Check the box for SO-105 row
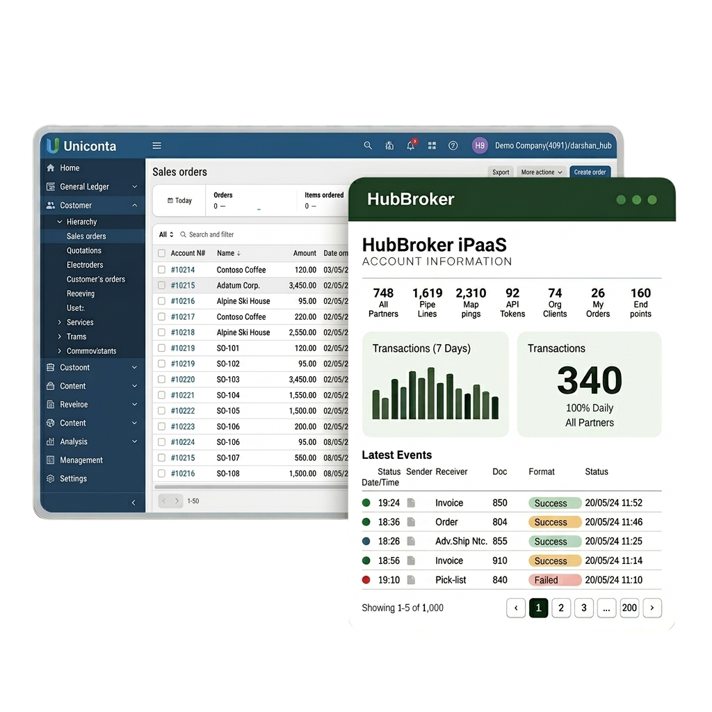 161,410
